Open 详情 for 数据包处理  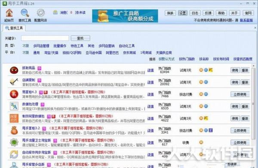[150, 106]
